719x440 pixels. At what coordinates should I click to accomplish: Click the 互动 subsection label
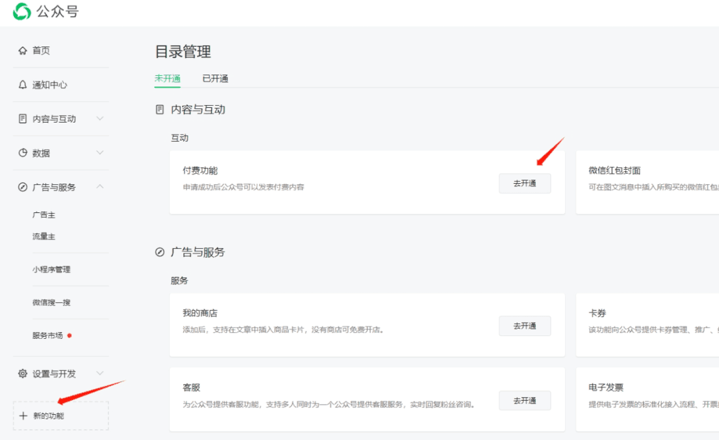179,138
